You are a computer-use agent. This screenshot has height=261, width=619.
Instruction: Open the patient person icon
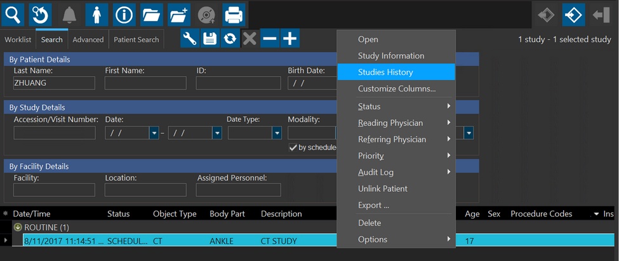pyautogui.click(x=96, y=15)
